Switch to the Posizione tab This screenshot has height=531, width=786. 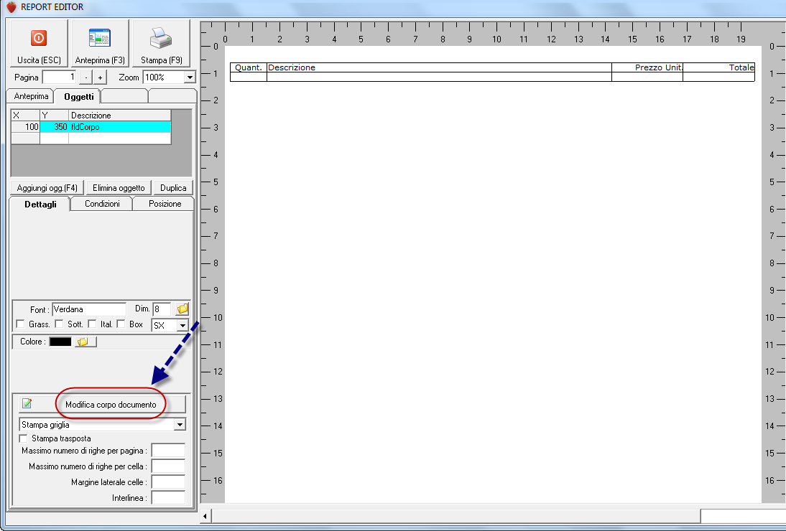[165, 204]
